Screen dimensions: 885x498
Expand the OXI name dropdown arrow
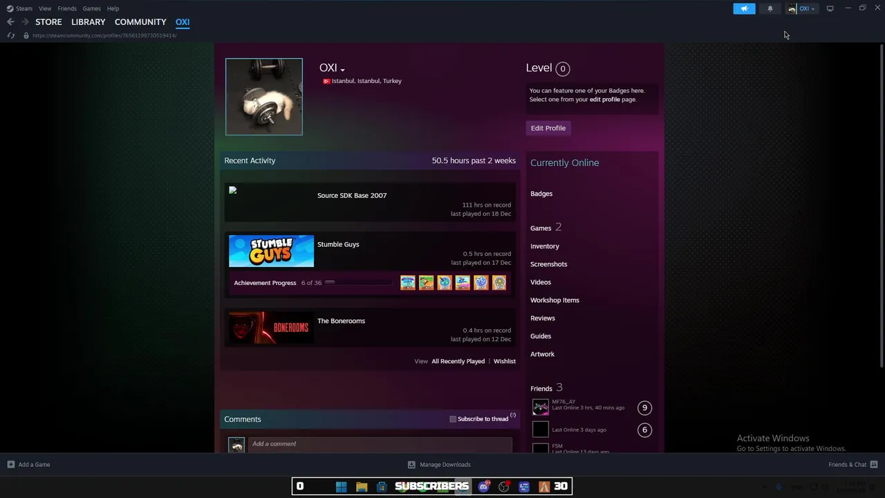[342, 69]
